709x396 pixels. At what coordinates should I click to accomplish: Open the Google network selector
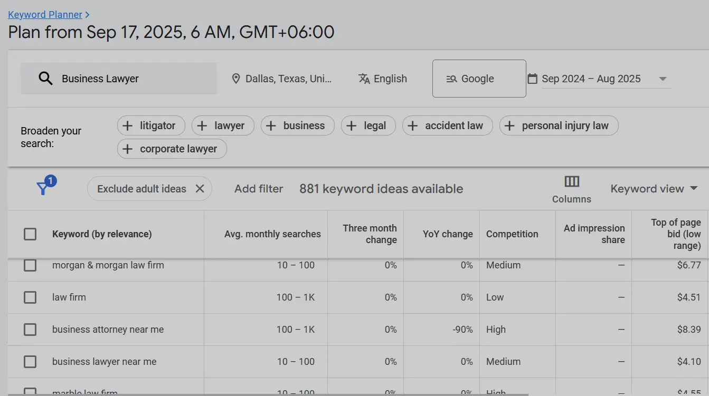point(479,78)
